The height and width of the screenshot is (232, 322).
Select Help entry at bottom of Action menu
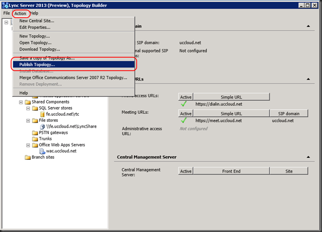tap(73, 93)
